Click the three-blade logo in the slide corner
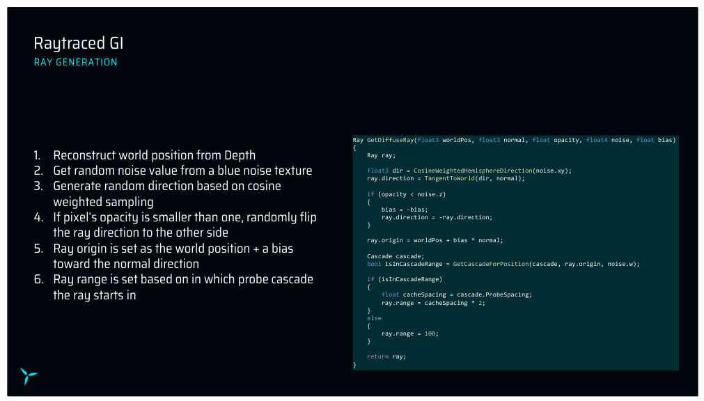This screenshot has width=704, height=401. [x=29, y=376]
